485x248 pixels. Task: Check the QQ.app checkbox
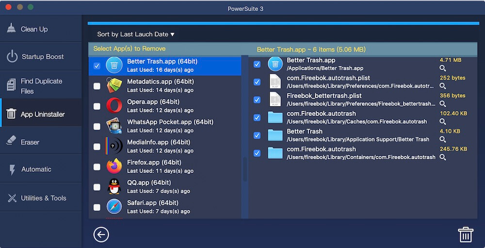tap(97, 187)
